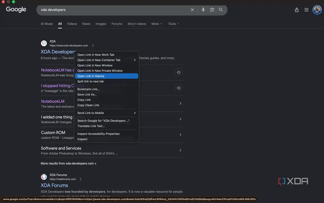Choose Open Link in New Work Tab
Screen dimensions: 324x203
click(107, 55)
